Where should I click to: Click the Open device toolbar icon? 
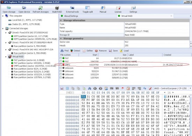[24, 8]
